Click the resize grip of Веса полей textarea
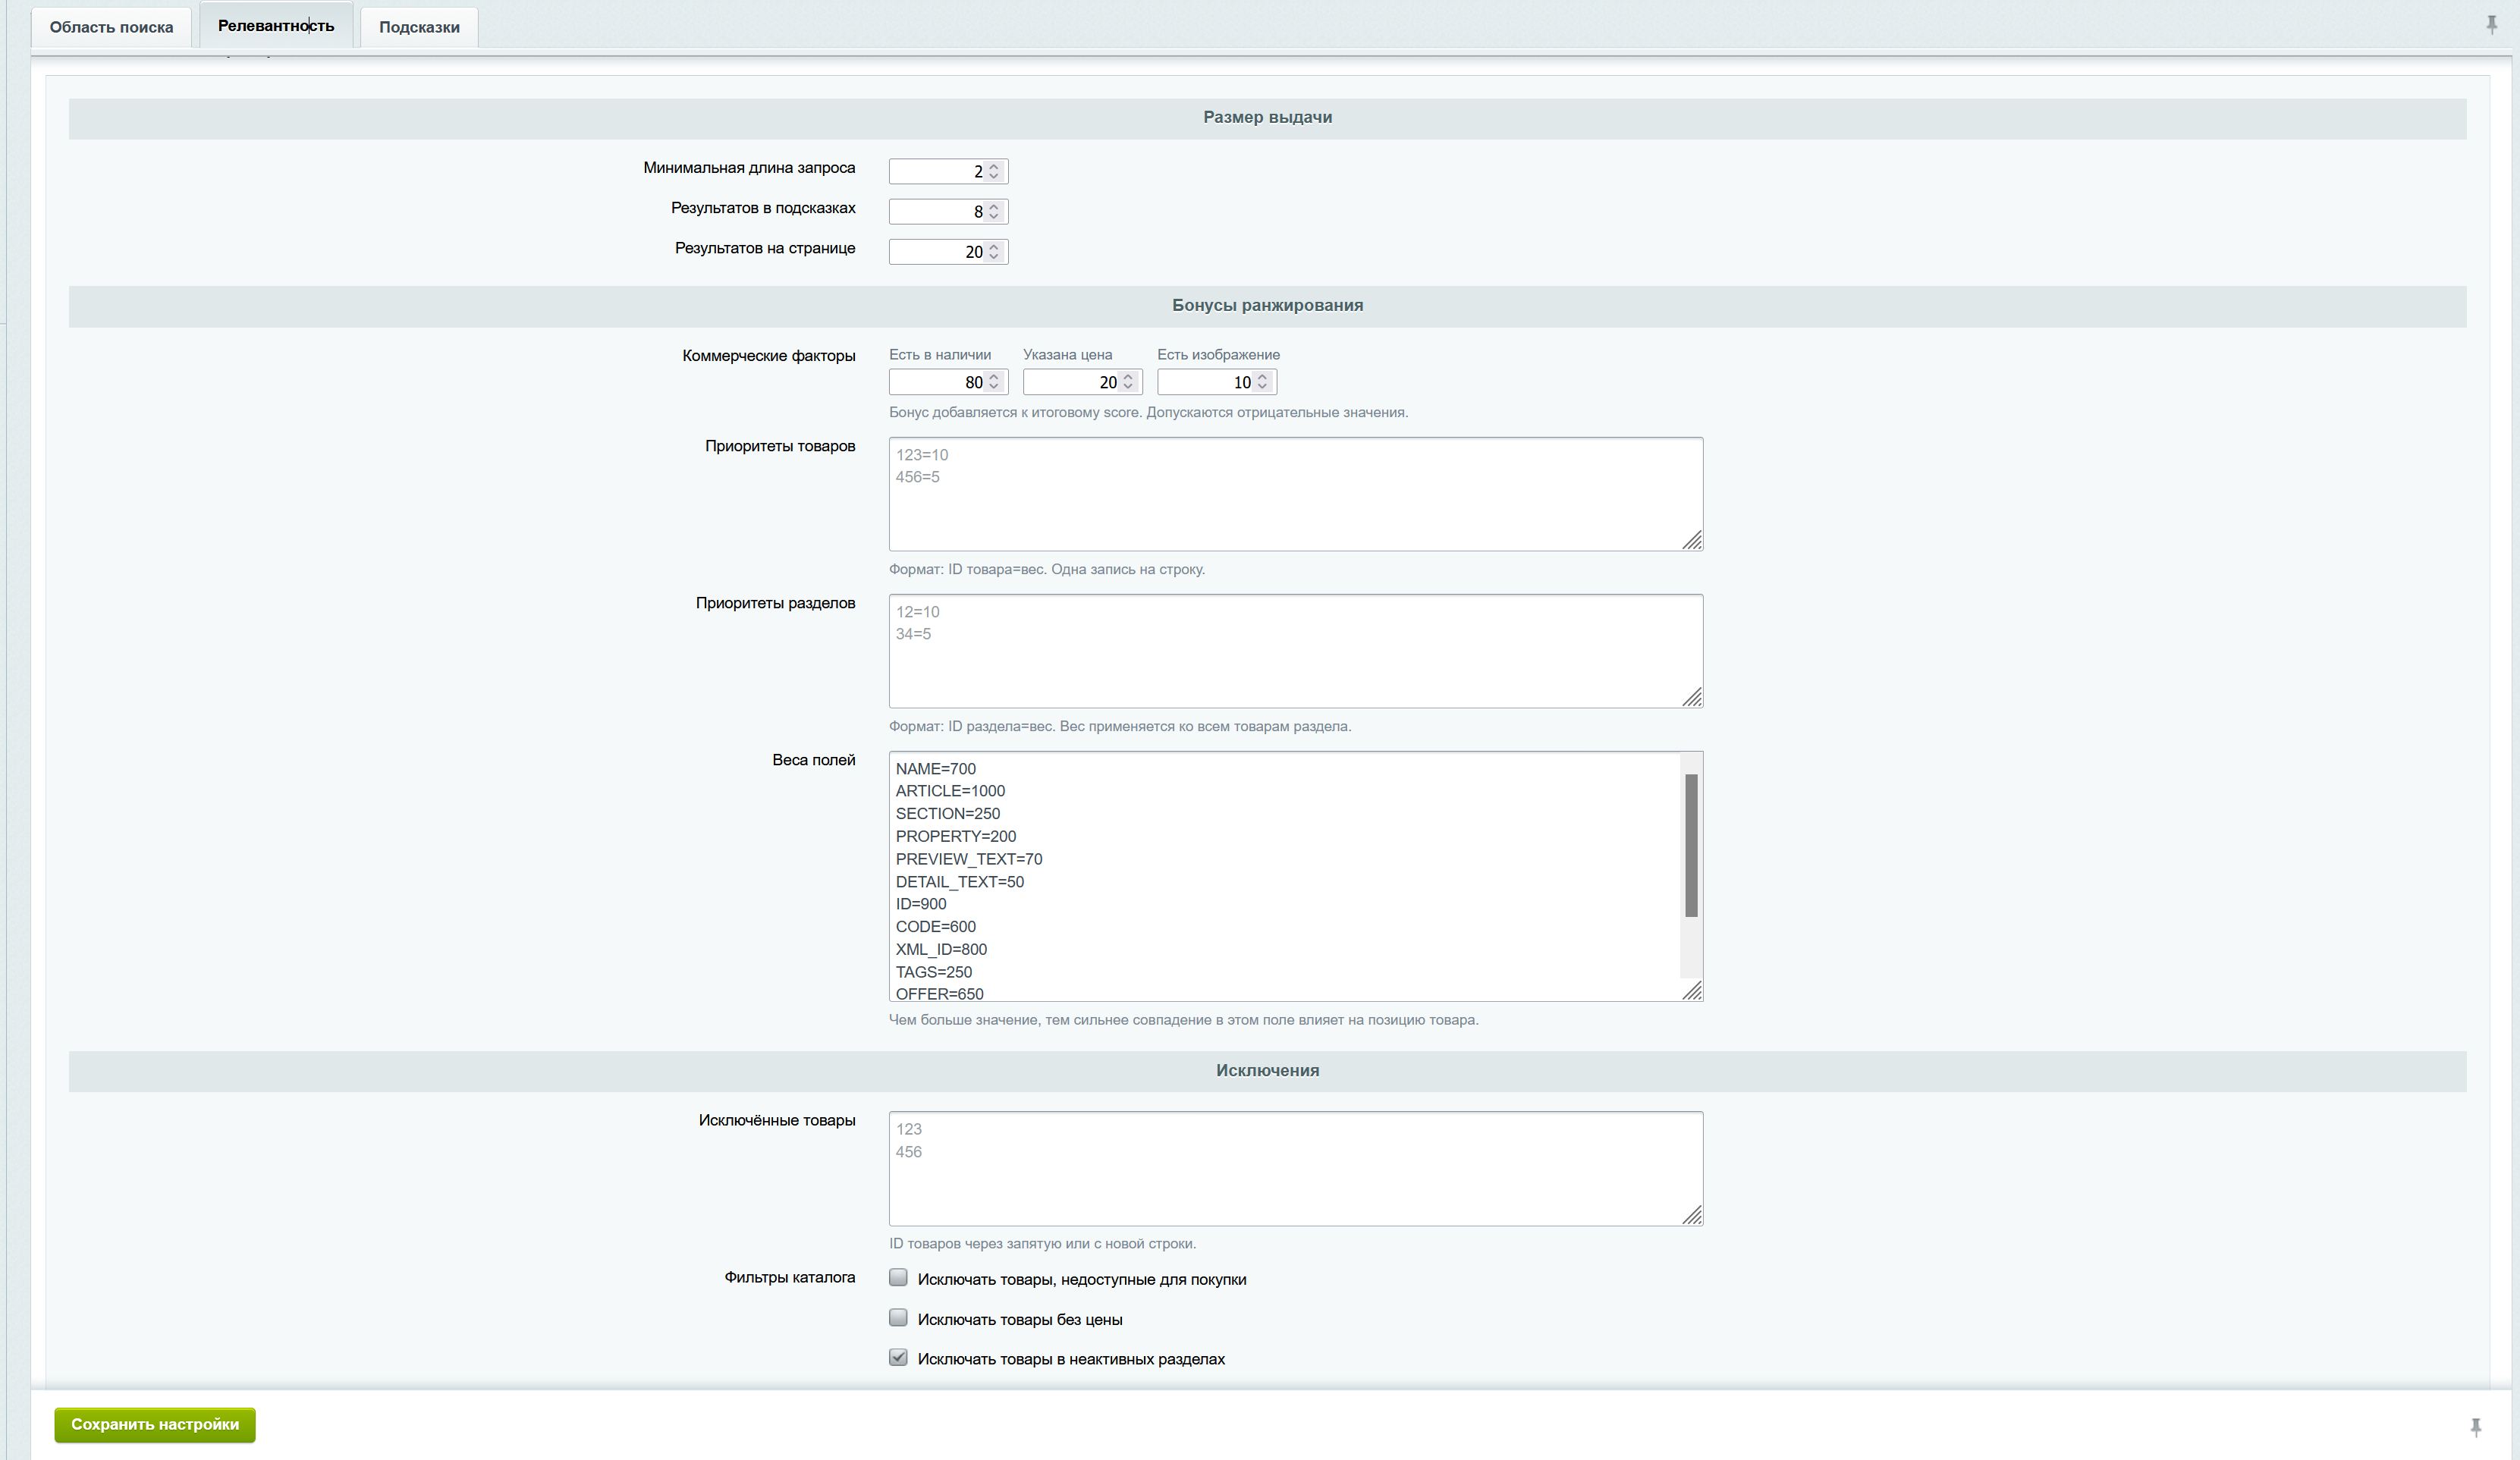Screen dimensions: 2520x1460 [1692, 990]
